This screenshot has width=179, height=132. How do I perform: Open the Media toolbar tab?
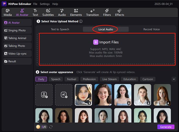(x=8, y=13)
